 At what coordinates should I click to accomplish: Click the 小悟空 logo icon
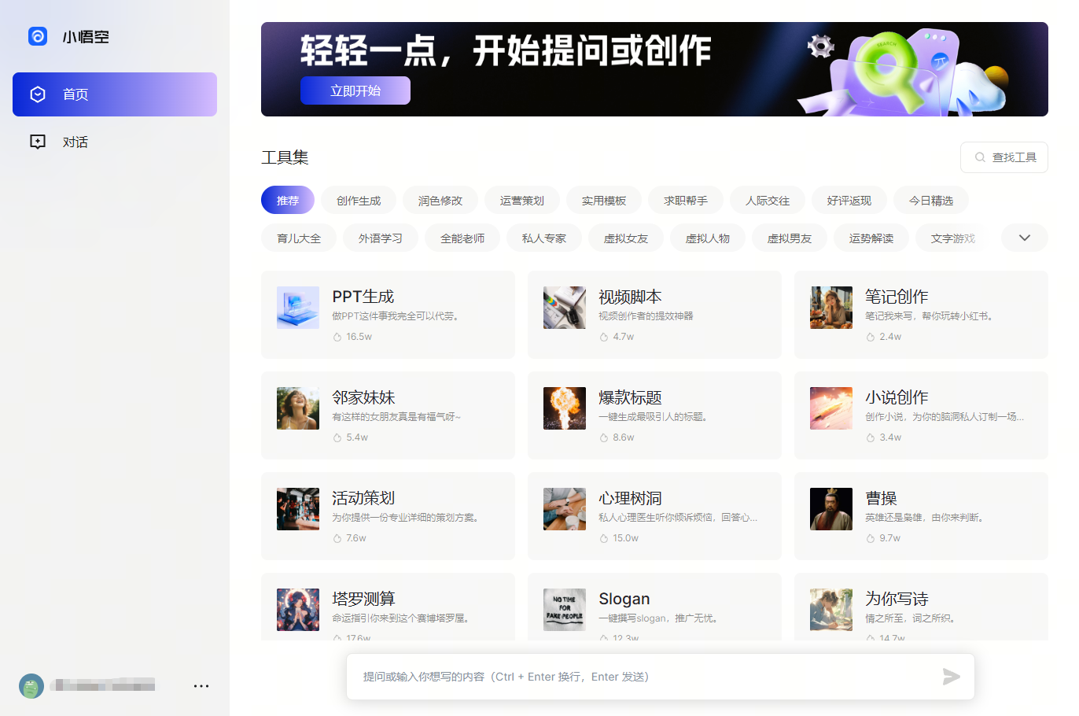(38, 36)
